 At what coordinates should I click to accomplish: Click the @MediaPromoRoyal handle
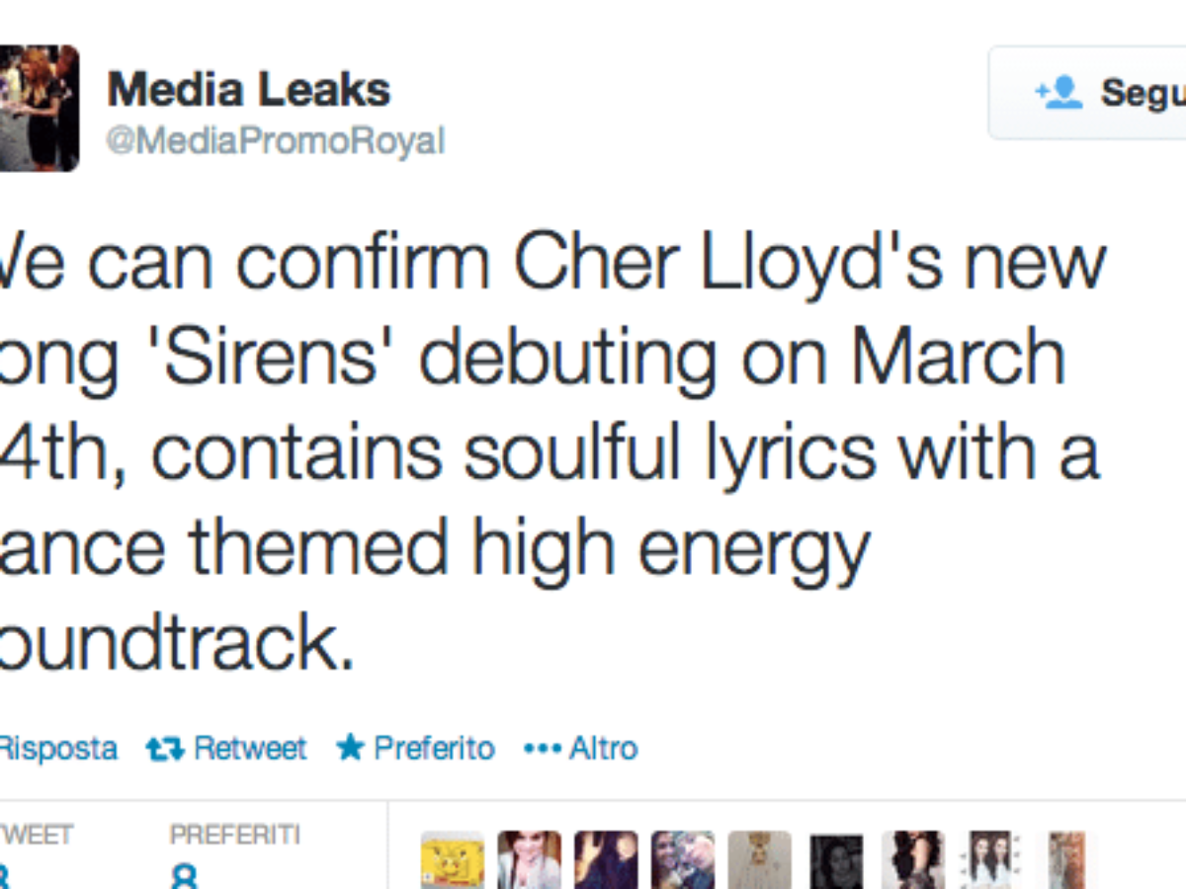click(x=276, y=141)
